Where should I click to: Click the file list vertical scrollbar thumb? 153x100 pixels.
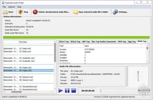pos(55,52)
